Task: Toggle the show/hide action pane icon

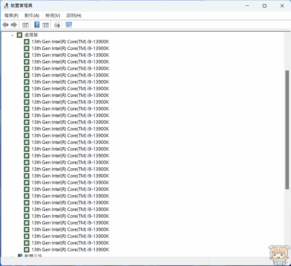Action: point(46,25)
